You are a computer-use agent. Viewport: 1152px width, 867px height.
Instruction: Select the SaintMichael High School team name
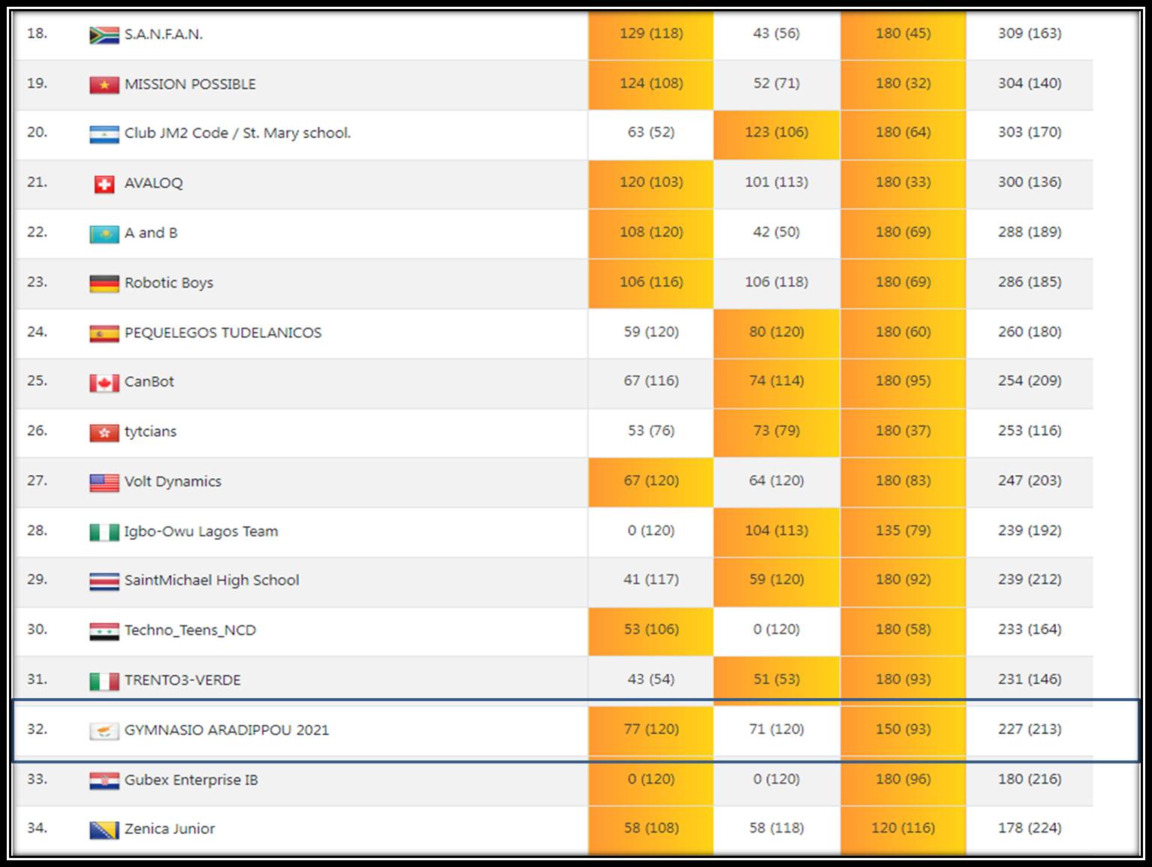point(211,580)
